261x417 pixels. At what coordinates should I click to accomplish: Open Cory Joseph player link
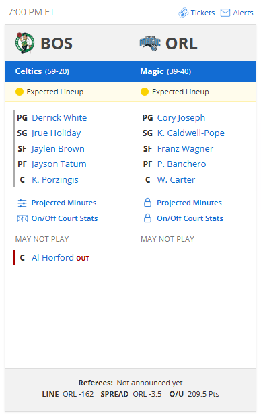[x=181, y=117]
